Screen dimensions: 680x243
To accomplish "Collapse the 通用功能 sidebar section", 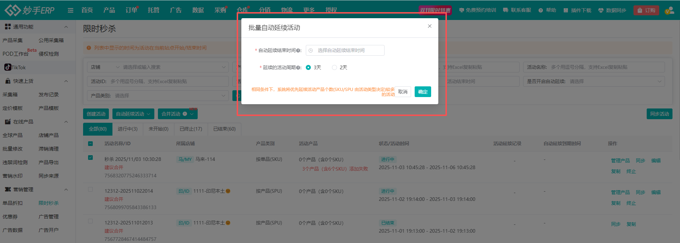I will pyautogui.click(x=66, y=27).
